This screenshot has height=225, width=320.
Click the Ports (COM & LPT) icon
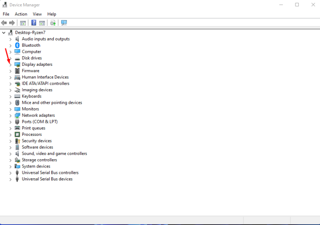tap(17, 122)
